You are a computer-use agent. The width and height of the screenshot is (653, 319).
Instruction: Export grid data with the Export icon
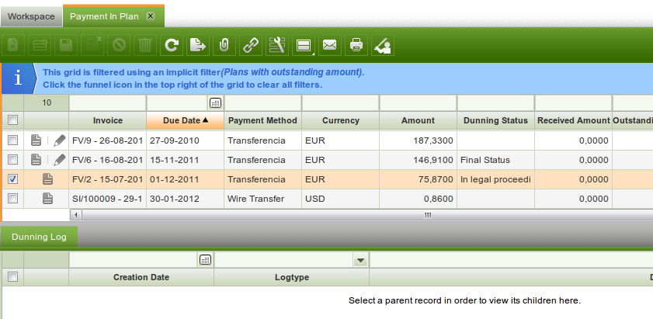click(197, 45)
